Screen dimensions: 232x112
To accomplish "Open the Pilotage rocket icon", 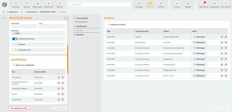I will (x=188, y=3).
